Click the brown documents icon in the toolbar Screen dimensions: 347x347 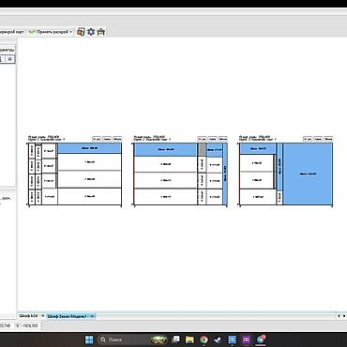[x=81, y=32]
